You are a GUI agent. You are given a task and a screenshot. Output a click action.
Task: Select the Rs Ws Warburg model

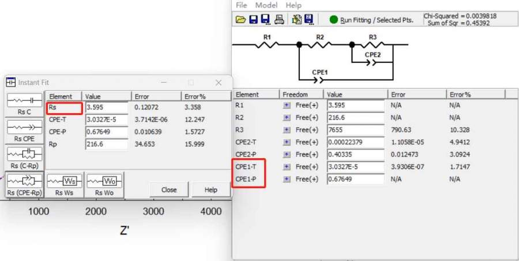(64, 185)
